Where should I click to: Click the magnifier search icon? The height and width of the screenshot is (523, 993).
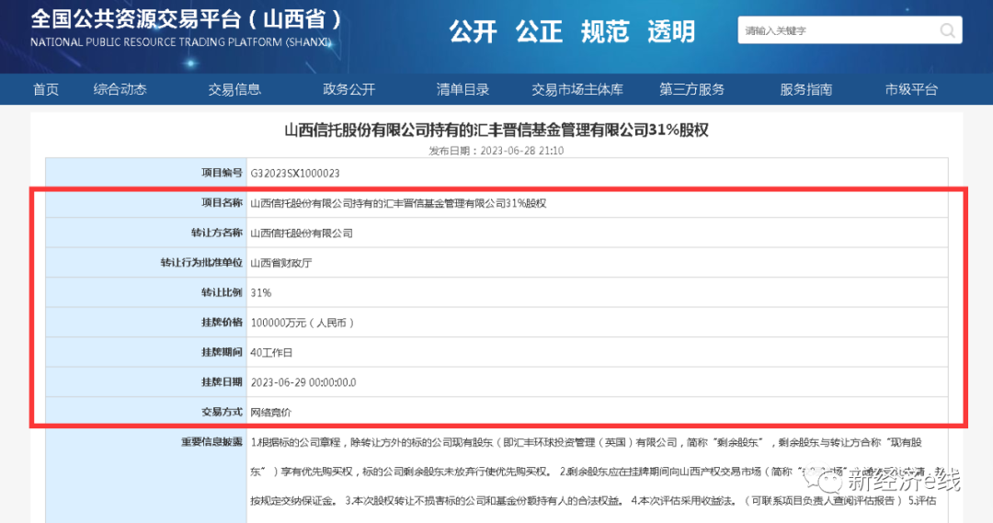coord(946,30)
